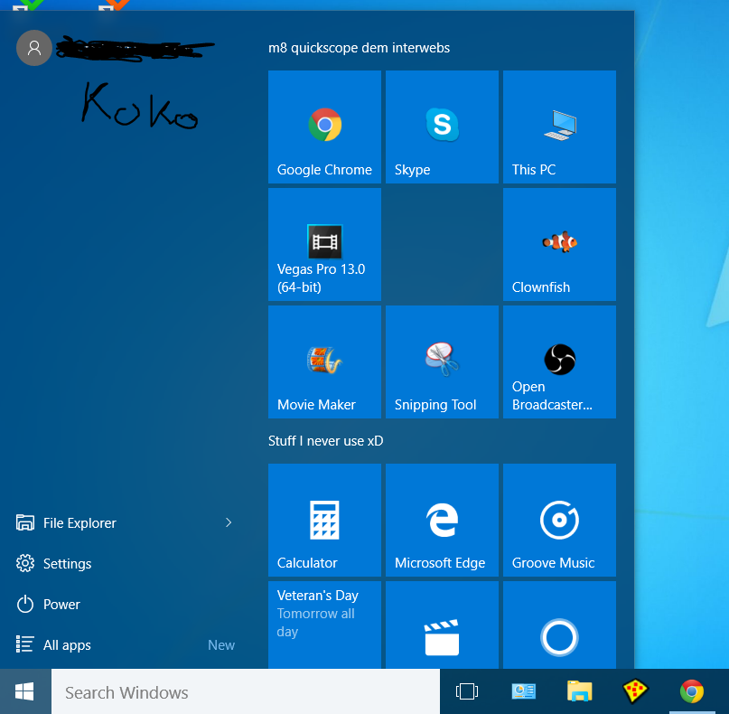Open Settings from the Start menu
729x714 pixels.
pyautogui.click(x=126, y=564)
